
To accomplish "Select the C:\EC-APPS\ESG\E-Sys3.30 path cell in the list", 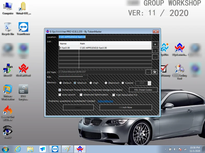I will click(115, 48).
